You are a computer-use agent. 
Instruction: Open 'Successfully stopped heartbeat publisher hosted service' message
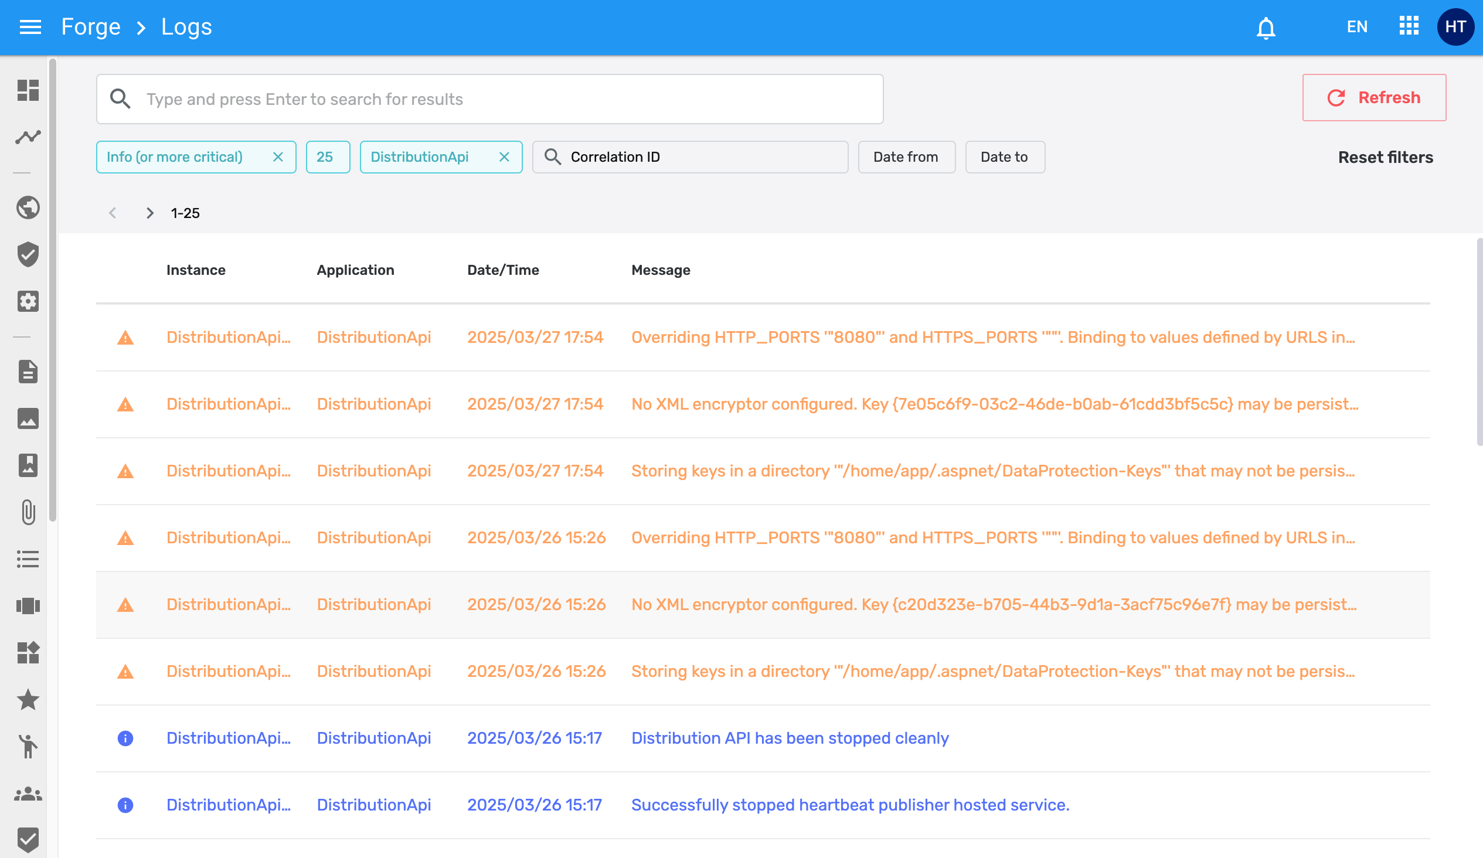point(851,805)
